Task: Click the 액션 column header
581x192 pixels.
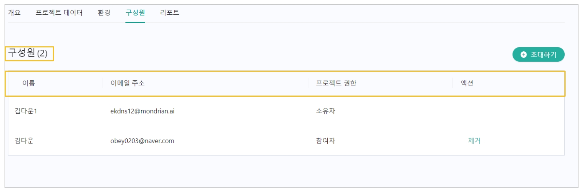Action: (467, 83)
